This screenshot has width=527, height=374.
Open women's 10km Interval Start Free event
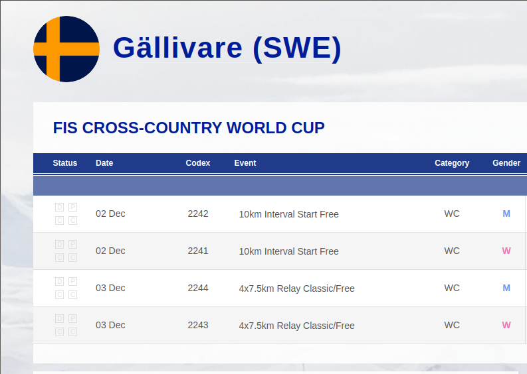pos(288,251)
